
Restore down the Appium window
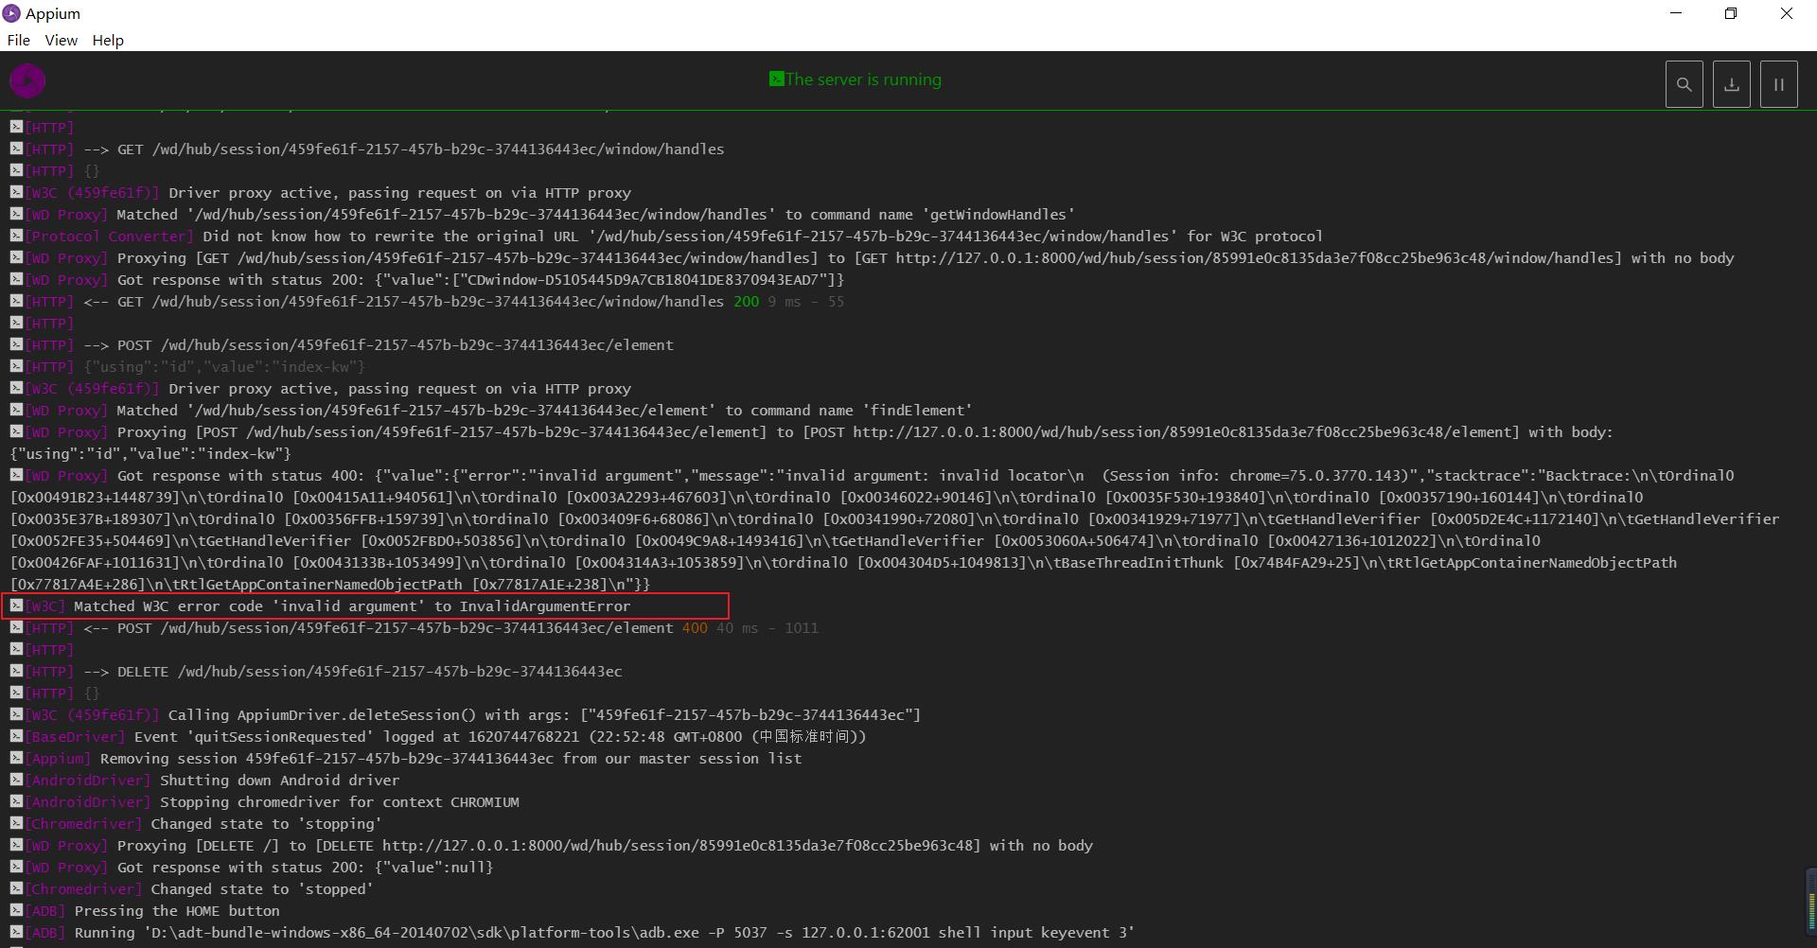coord(1731,13)
